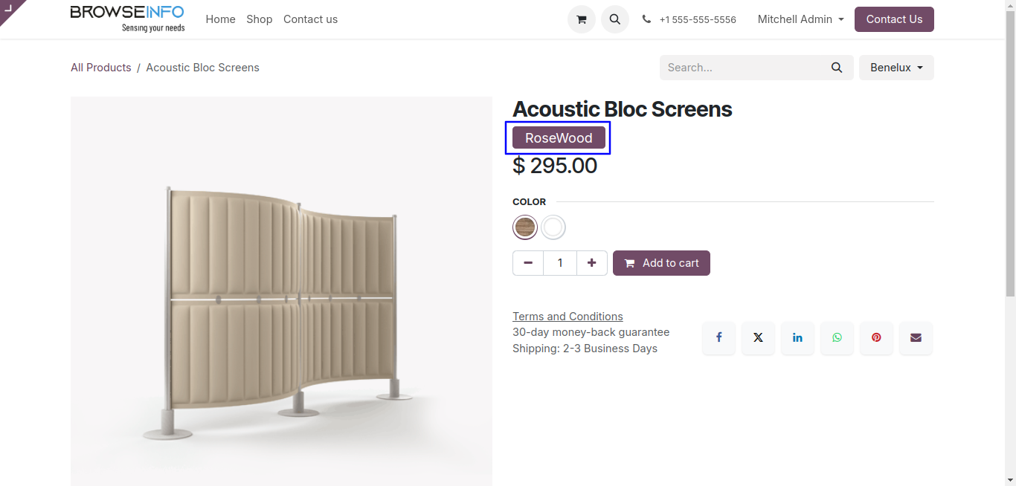Share product on X (Twitter)
Viewport: 1016px width, 486px height.
coord(758,337)
